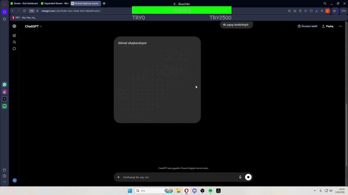Open the Windows Start button

tap(130, 191)
